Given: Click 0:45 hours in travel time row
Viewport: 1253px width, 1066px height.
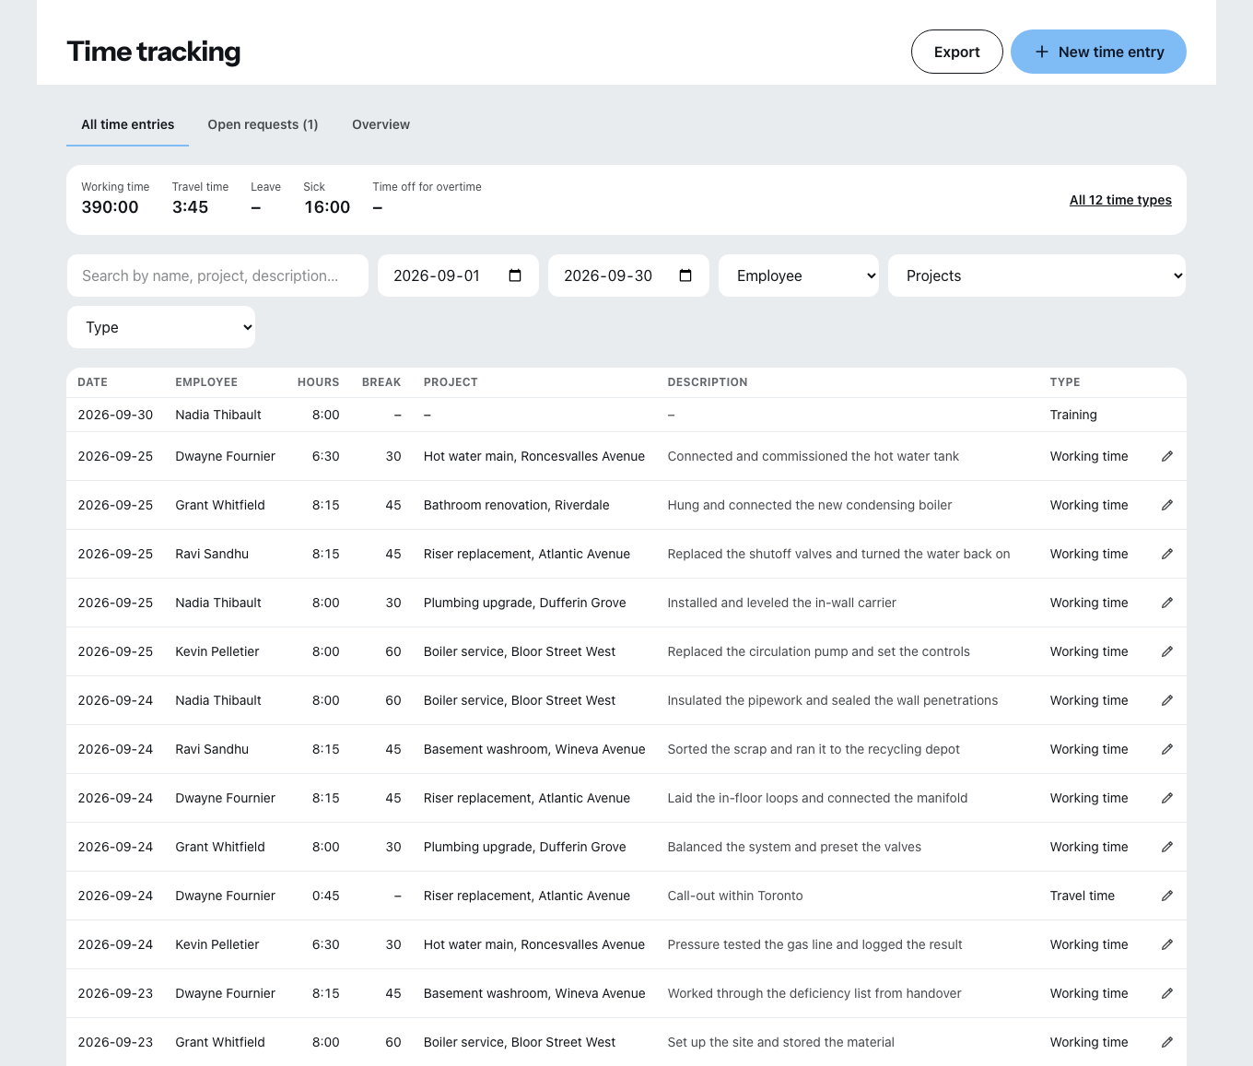Looking at the screenshot, I should 325,896.
